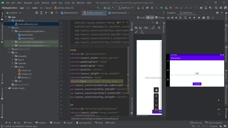The width and height of the screenshot is (228, 128).
Task: Open the Device Manager toolbar icon
Action: [x=206, y=8]
